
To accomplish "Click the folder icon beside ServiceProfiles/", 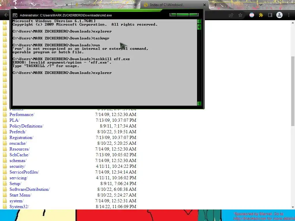I will [x=5, y=172].
